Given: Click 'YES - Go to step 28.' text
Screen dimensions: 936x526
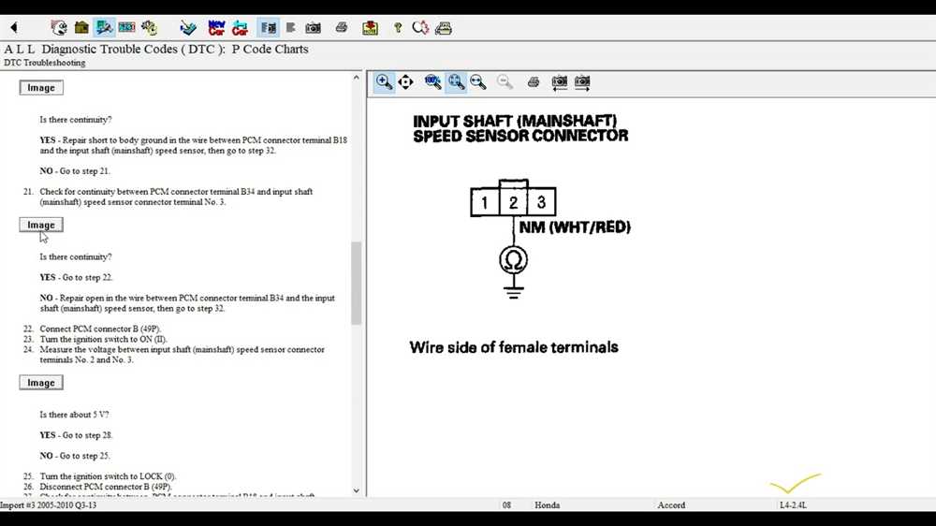Looking at the screenshot, I should tap(77, 435).
